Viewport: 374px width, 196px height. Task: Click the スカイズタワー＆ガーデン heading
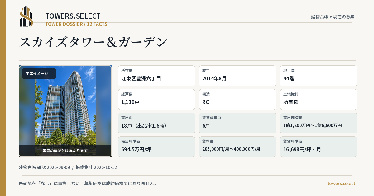click(x=93, y=42)
